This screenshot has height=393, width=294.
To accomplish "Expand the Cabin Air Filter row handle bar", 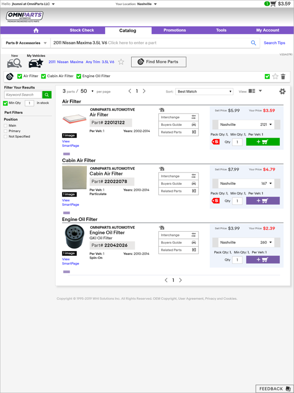I will (x=66, y=213).
